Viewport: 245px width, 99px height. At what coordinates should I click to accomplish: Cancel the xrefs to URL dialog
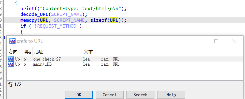point(109,95)
